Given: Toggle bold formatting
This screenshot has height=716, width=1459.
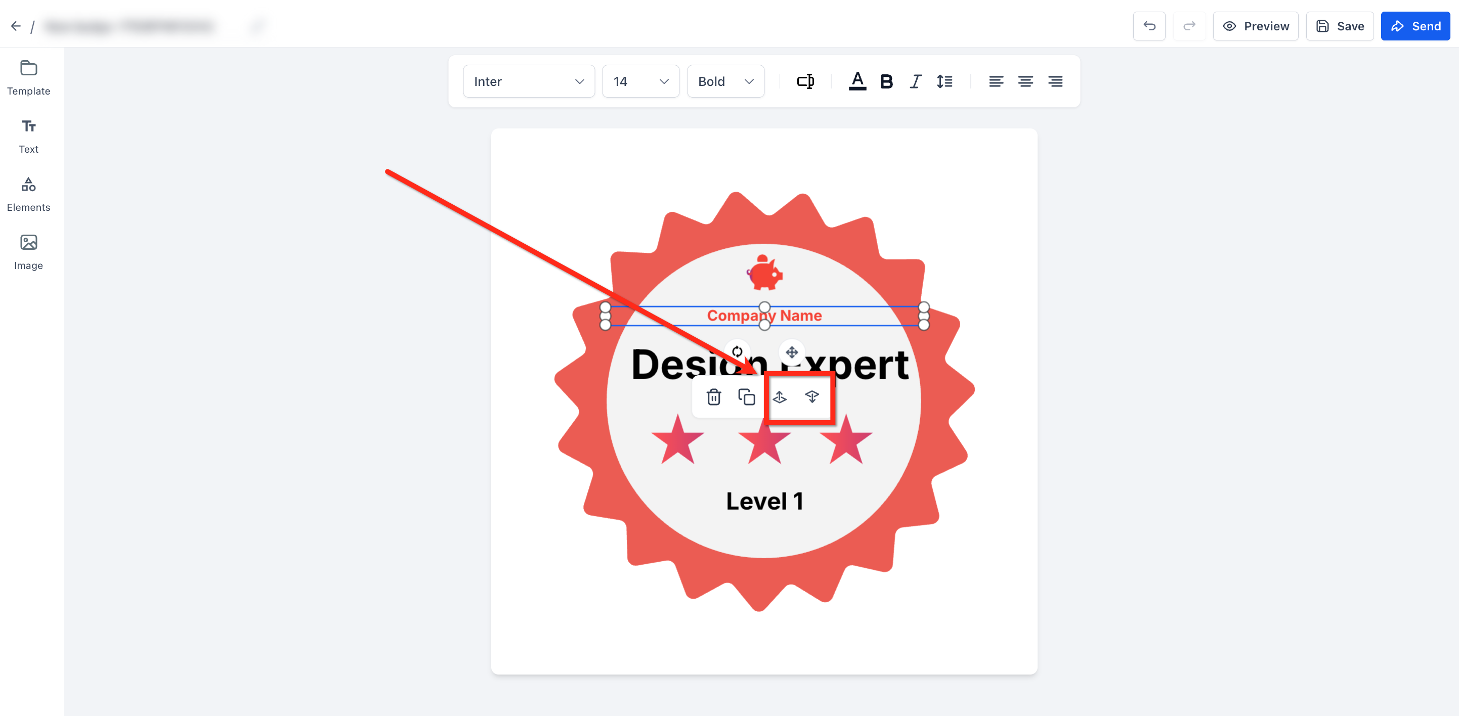Looking at the screenshot, I should click(886, 81).
